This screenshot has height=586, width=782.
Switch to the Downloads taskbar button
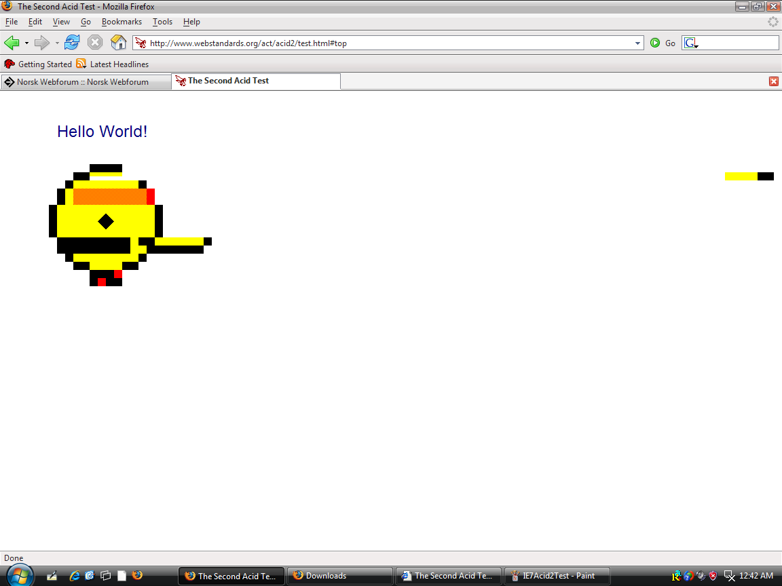click(x=339, y=576)
